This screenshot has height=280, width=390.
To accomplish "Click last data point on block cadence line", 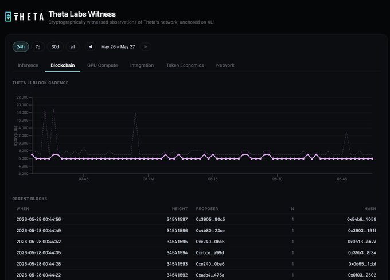I will [x=372, y=158].
